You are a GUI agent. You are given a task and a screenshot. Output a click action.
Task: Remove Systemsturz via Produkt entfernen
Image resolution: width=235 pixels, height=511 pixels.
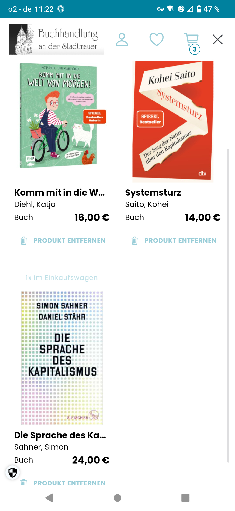[180, 241]
